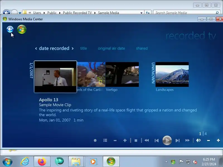Open Windows Media Player from taskbar
Viewport: 223px width, 167px height.
(94, 161)
